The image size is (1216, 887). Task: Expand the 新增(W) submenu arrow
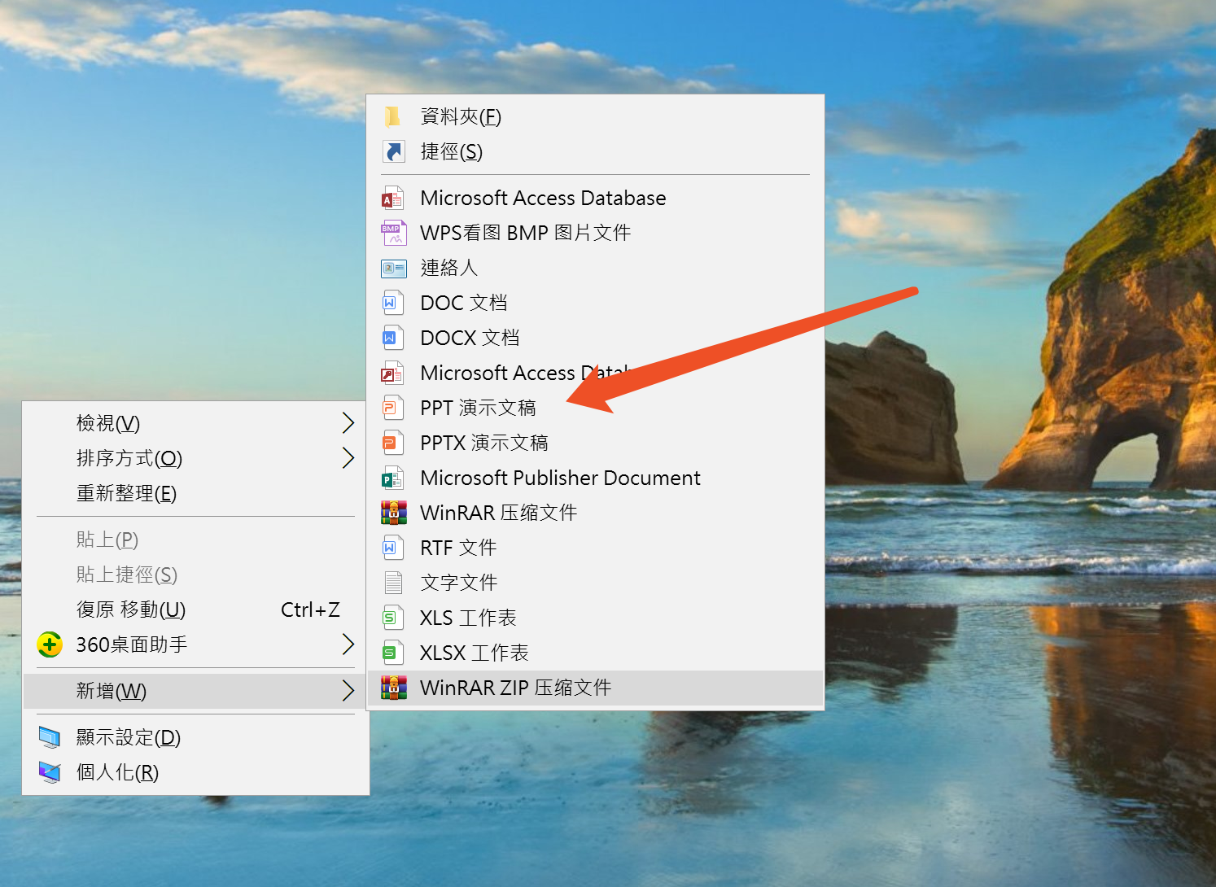(348, 691)
